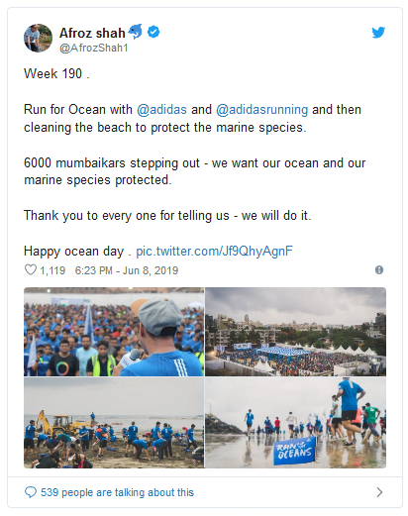Open aerial crowd and tents photo

(295, 332)
